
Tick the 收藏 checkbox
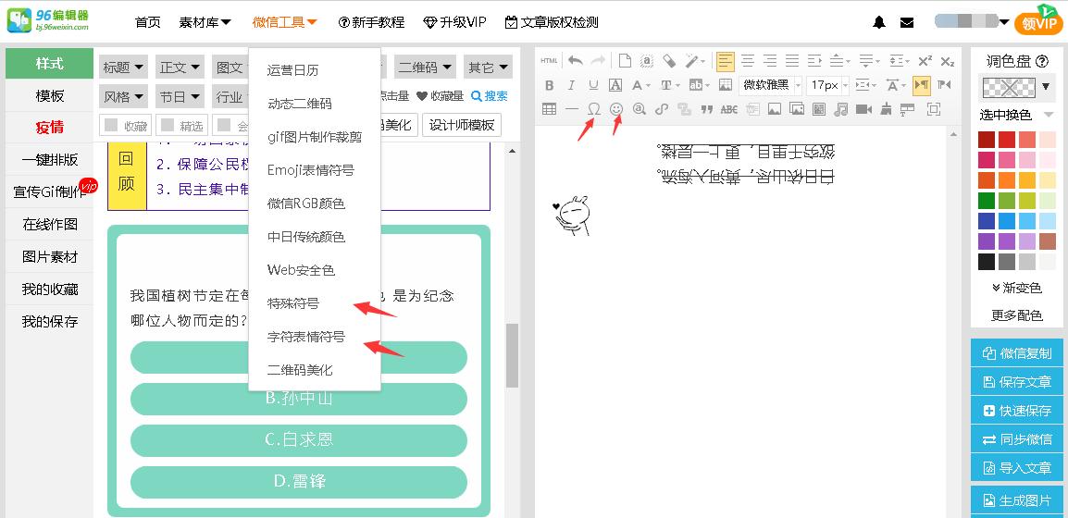click(112, 126)
